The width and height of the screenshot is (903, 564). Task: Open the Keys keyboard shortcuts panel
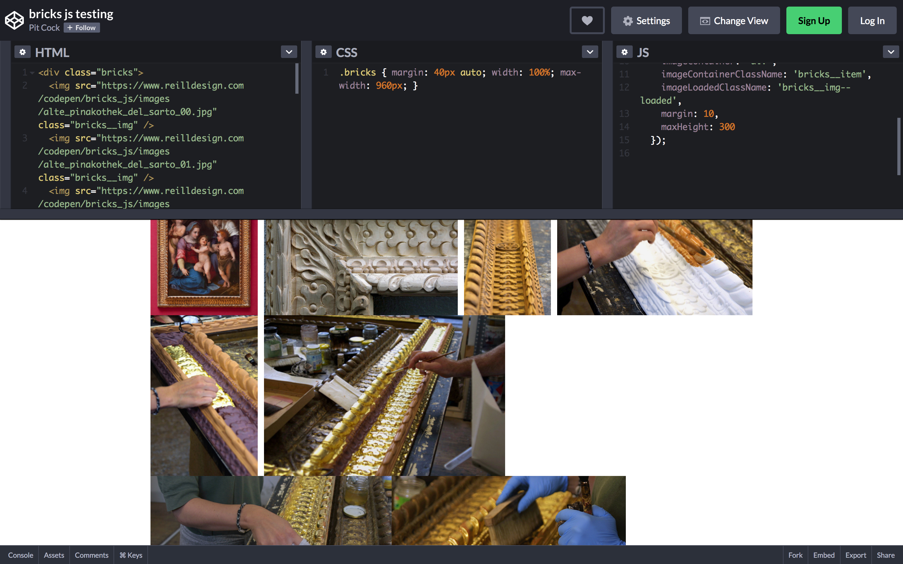point(131,555)
